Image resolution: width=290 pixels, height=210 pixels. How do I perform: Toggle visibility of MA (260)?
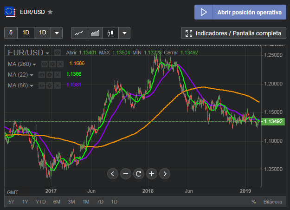tap(45, 64)
